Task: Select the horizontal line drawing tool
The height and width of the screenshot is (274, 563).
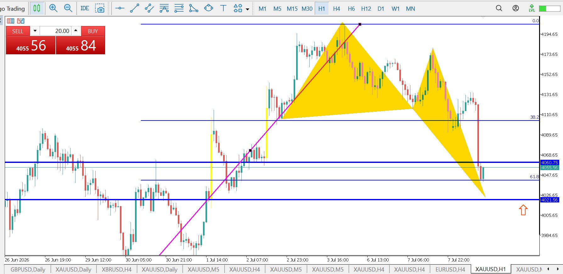Action: (120, 8)
